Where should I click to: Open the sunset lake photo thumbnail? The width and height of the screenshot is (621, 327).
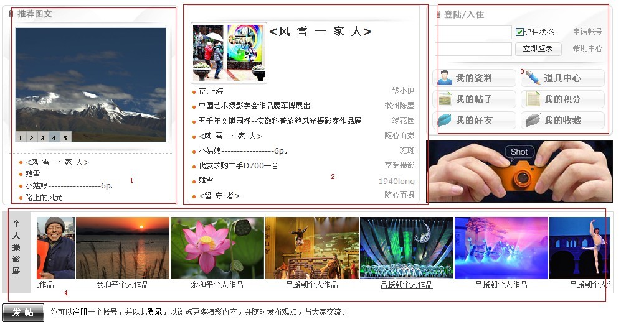[x=122, y=248]
